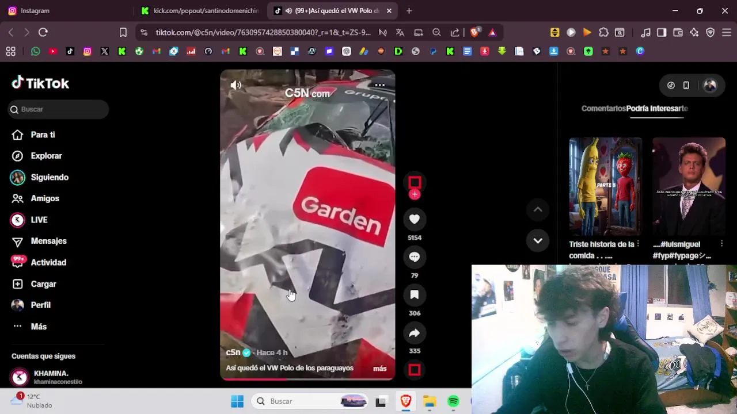Seek using the video progress bar
This screenshot has width=737, height=414.
pyautogui.click(x=307, y=379)
